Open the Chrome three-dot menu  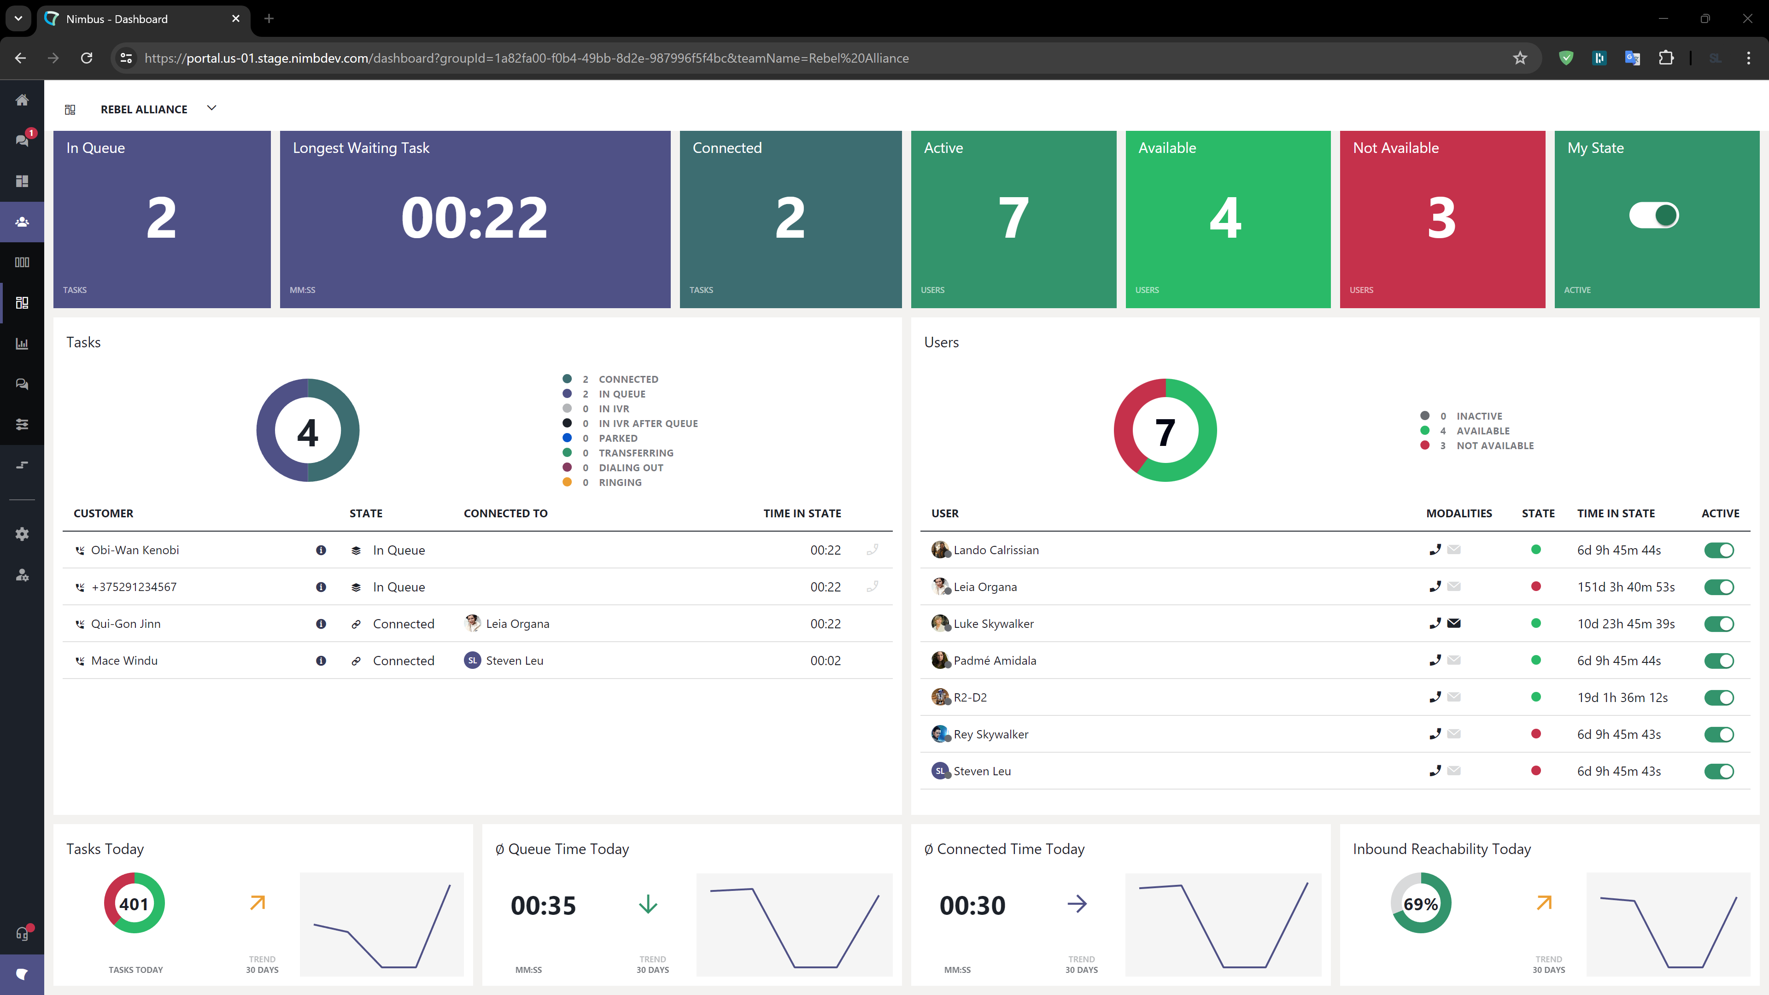pyautogui.click(x=1750, y=59)
